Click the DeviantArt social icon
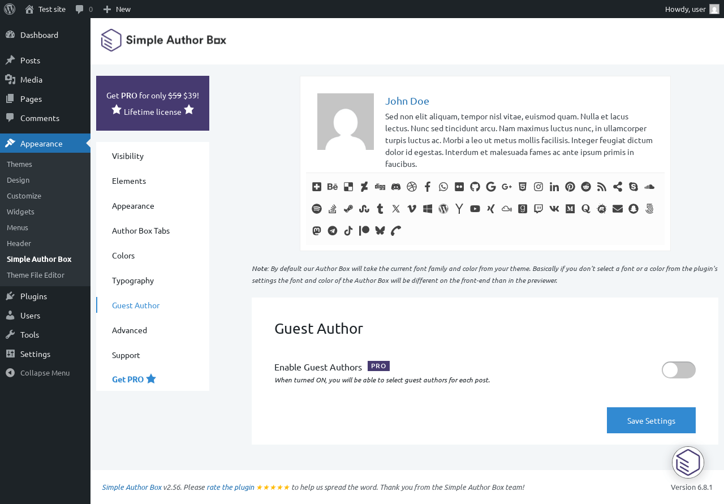 364,187
